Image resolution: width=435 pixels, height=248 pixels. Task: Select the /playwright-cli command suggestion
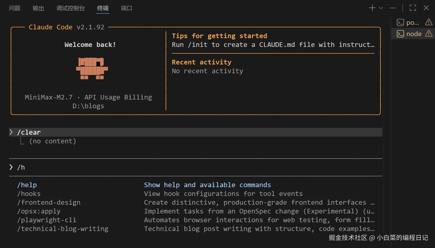pyautogui.click(x=47, y=220)
